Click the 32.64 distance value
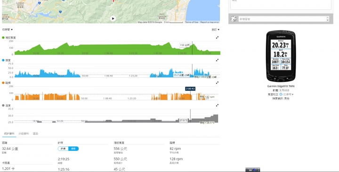The image size is (339, 172). point(10,149)
